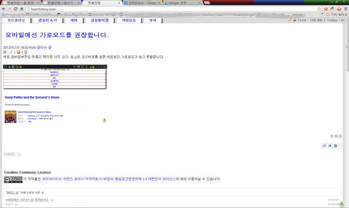Expand the share options dropdown arrow
The width and height of the screenshot is (349, 208).
click(340, 146)
